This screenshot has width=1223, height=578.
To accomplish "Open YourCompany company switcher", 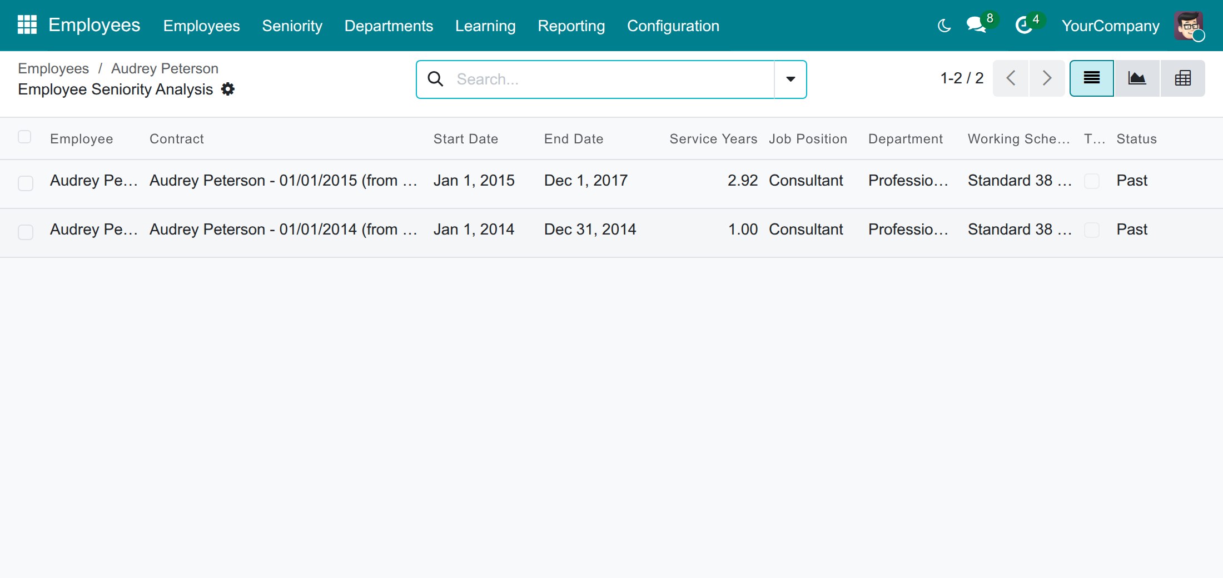I will point(1110,26).
